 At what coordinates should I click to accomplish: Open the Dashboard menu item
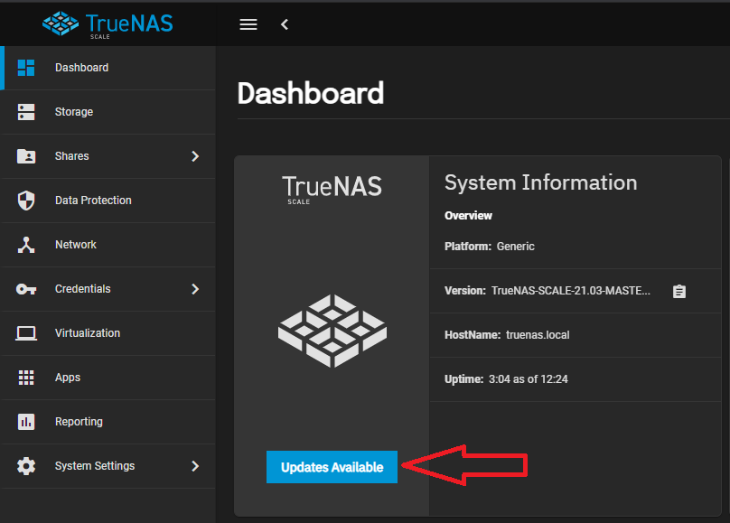click(108, 68)
